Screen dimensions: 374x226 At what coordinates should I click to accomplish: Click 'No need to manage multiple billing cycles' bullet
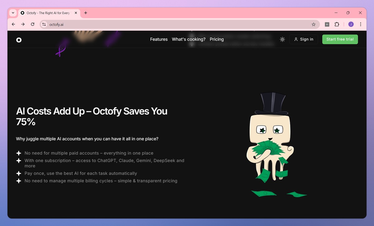(x=101, y=181)
